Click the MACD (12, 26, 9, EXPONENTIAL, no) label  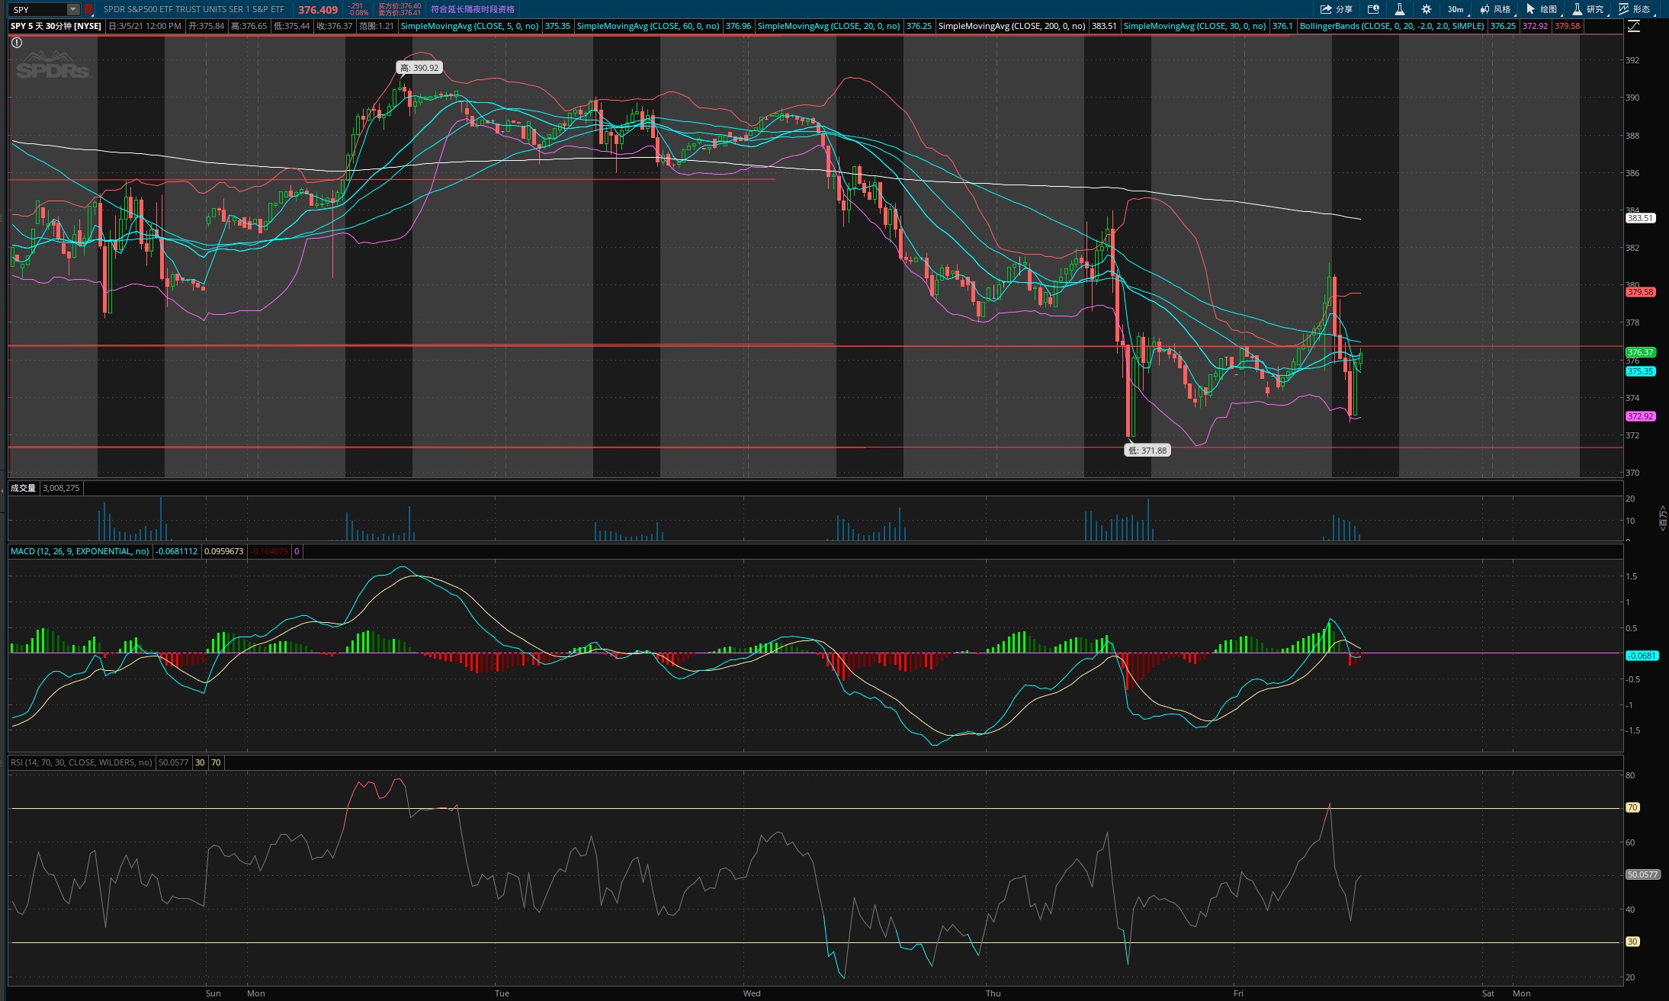pos(80,551)
